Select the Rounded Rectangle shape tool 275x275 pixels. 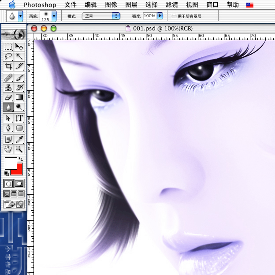pos(19,128)
